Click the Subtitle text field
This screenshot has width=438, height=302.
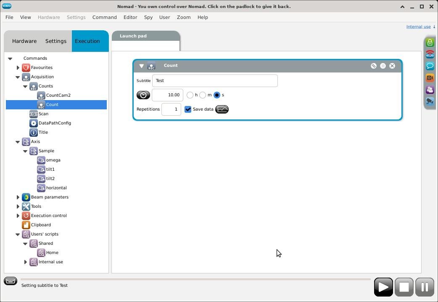click(x=214, y=81)
